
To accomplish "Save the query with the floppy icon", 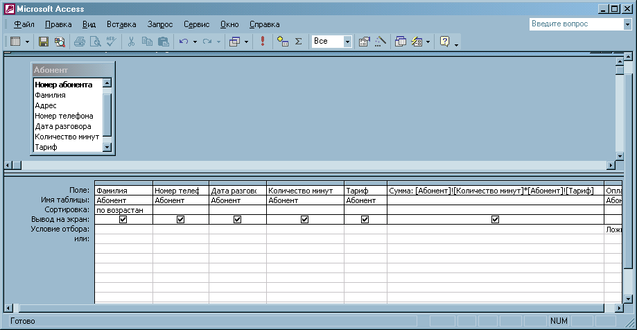I will coord(44,42).
